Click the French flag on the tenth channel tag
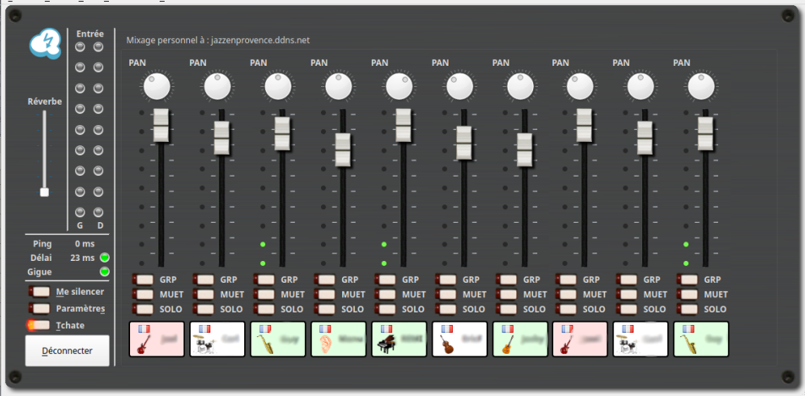This screenshot has height=396, width=805. [x=689, y=328]
